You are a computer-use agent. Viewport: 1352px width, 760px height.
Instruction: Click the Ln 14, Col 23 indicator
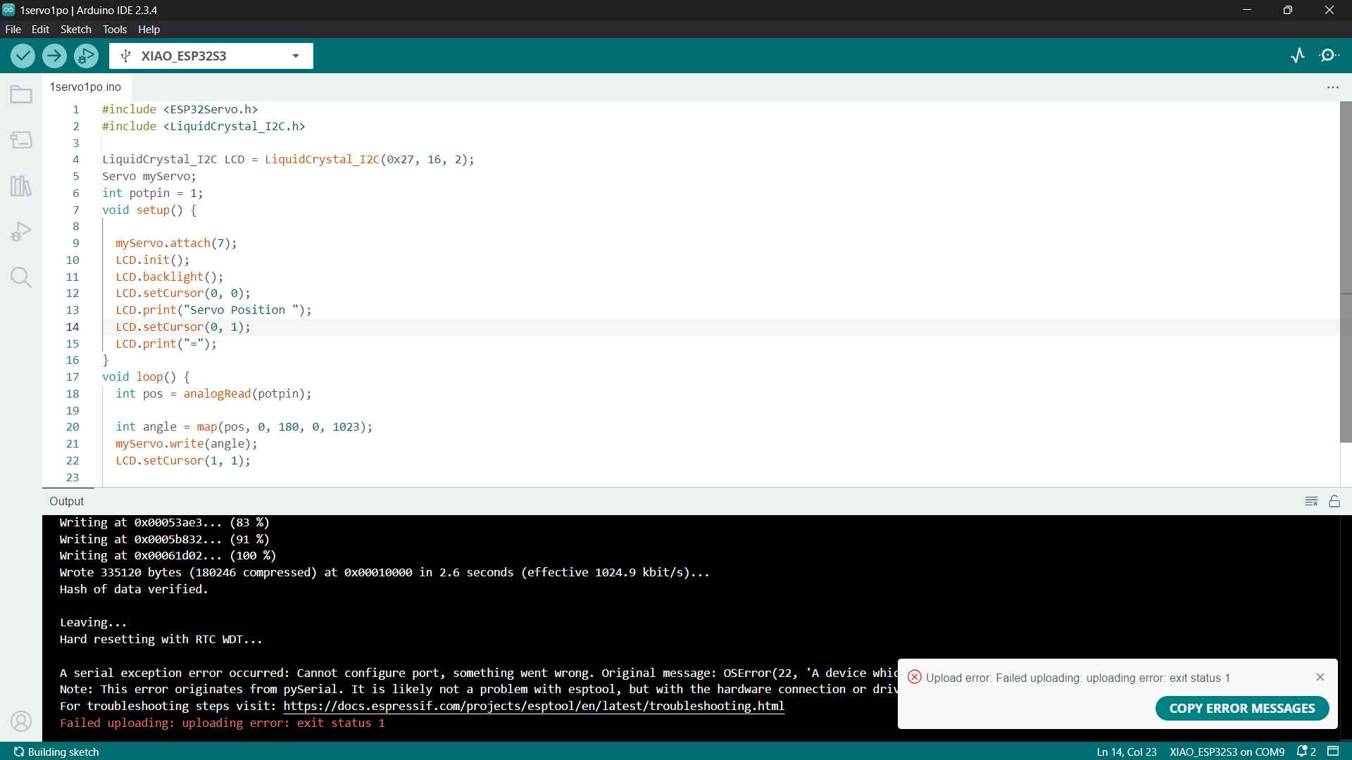coord(1126,752)
